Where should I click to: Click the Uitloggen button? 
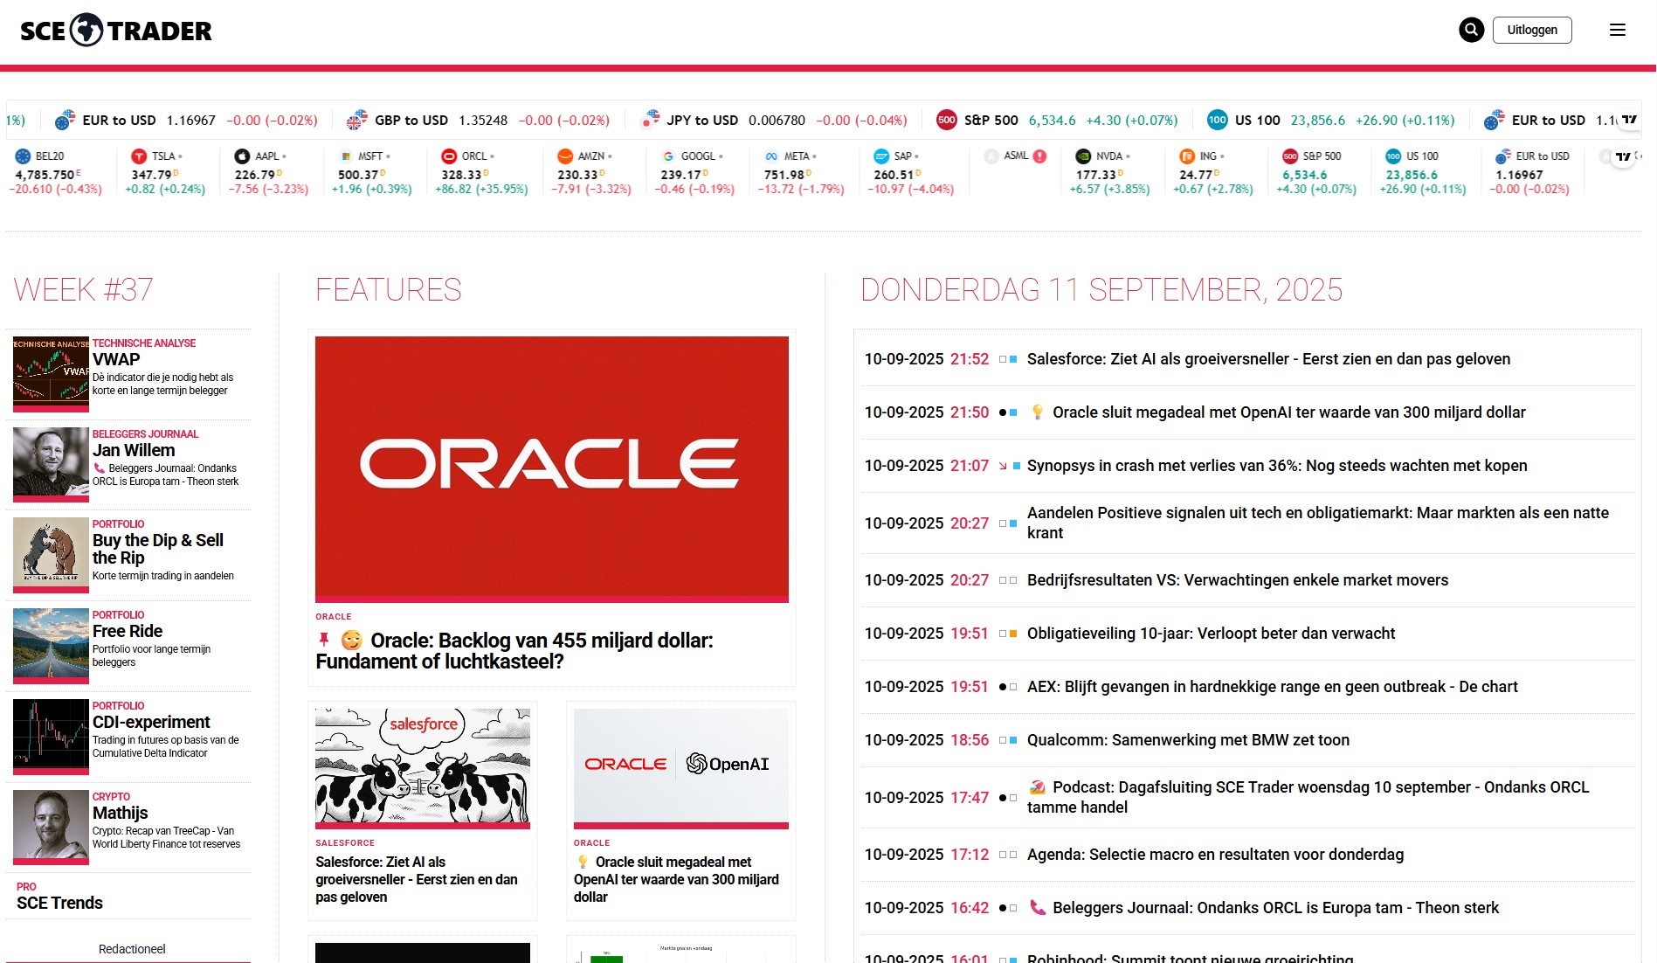(1532, 30)
